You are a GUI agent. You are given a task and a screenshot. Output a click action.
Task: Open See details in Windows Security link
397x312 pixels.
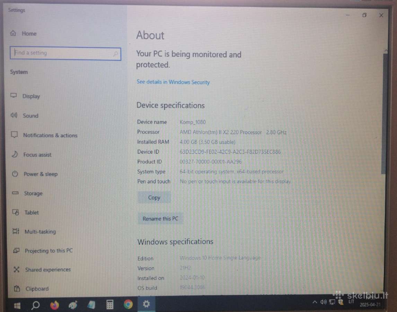pos(173,82)
